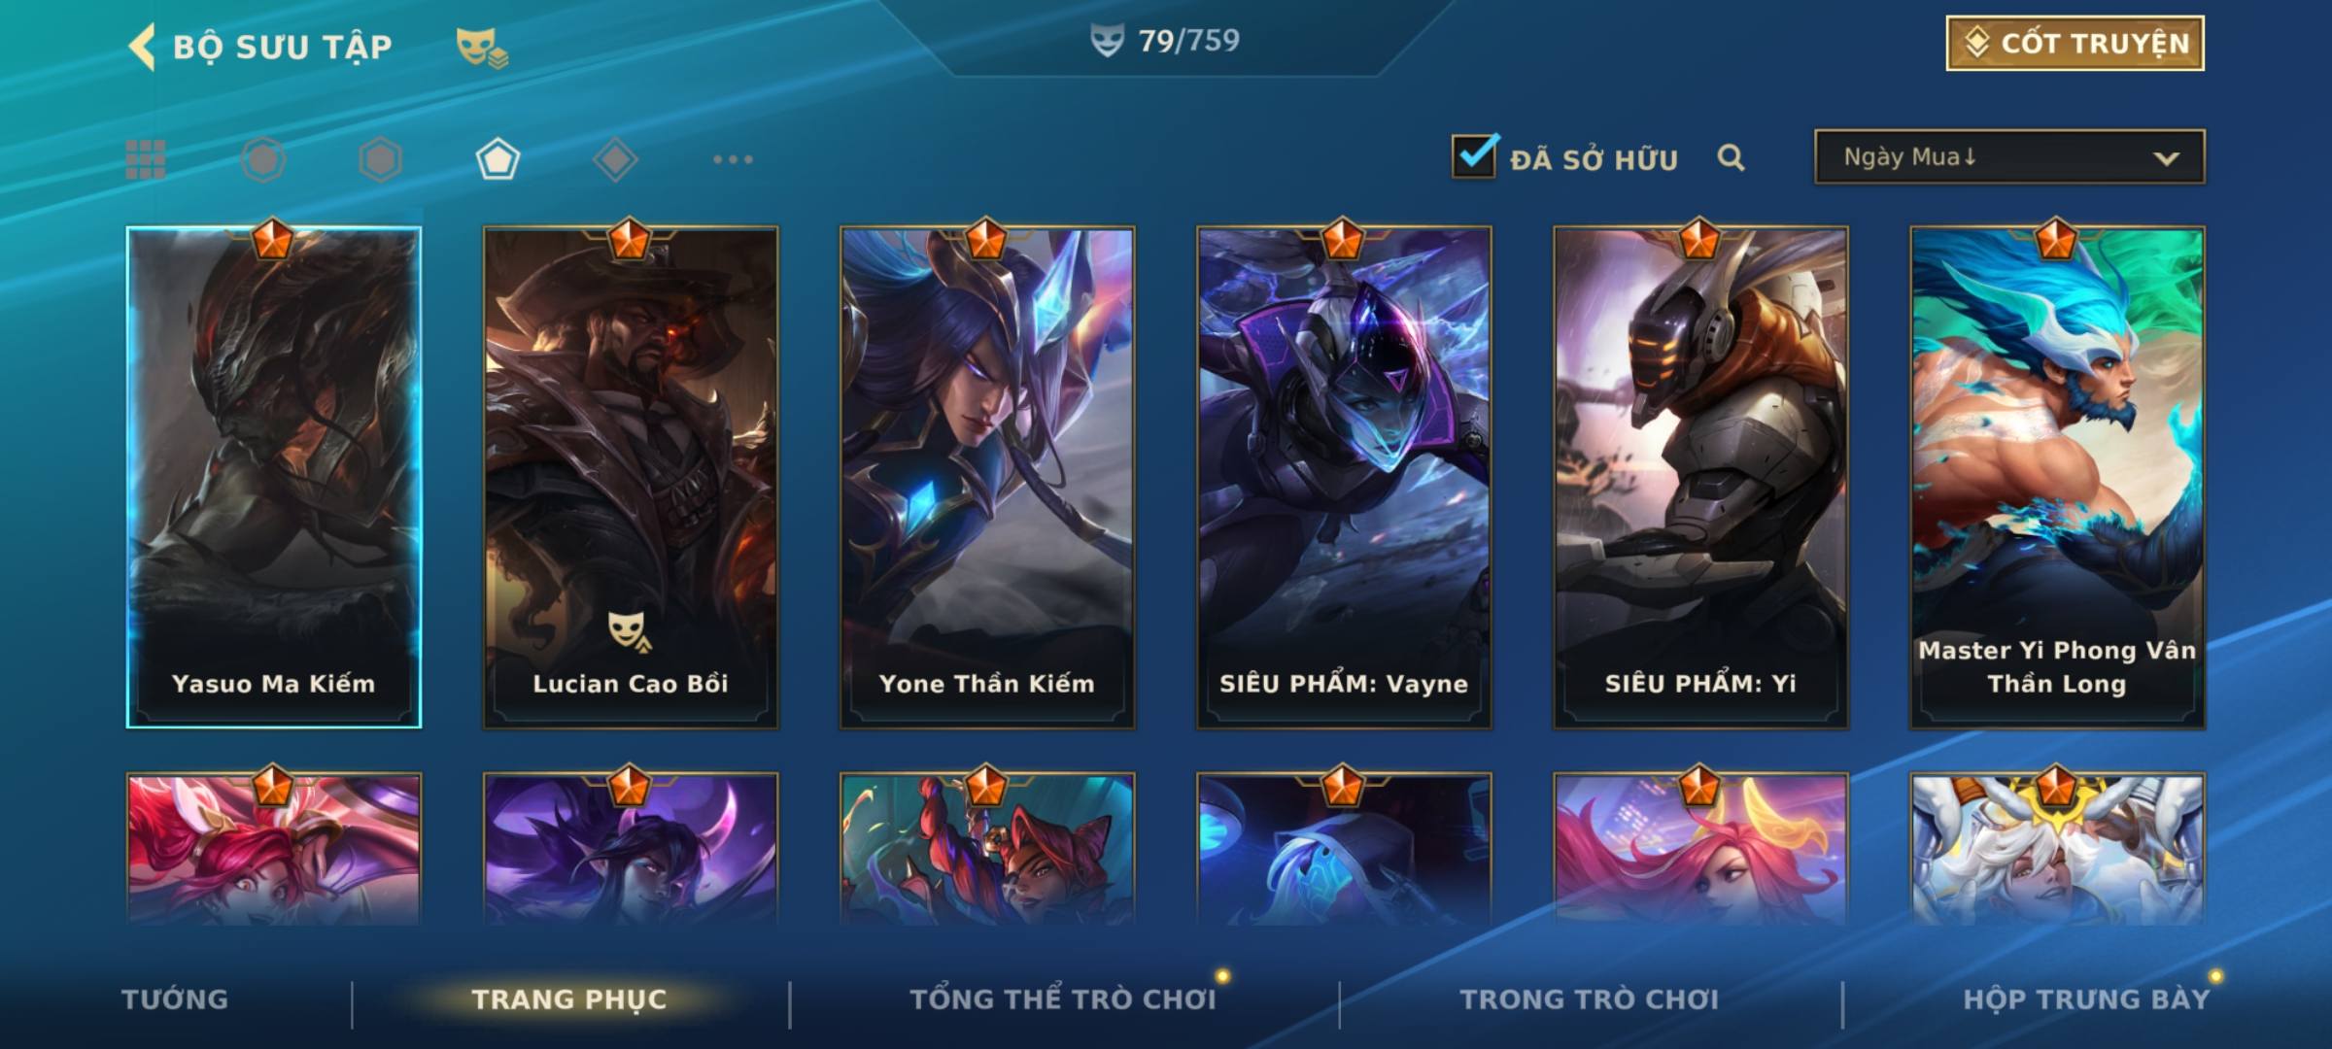Select the second hexagon rarity filter

(x=380, y=159)
